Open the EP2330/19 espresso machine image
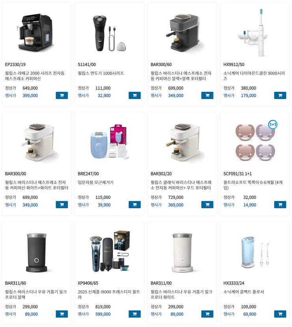This screenshot has width=292, height=327. (36, 32)
